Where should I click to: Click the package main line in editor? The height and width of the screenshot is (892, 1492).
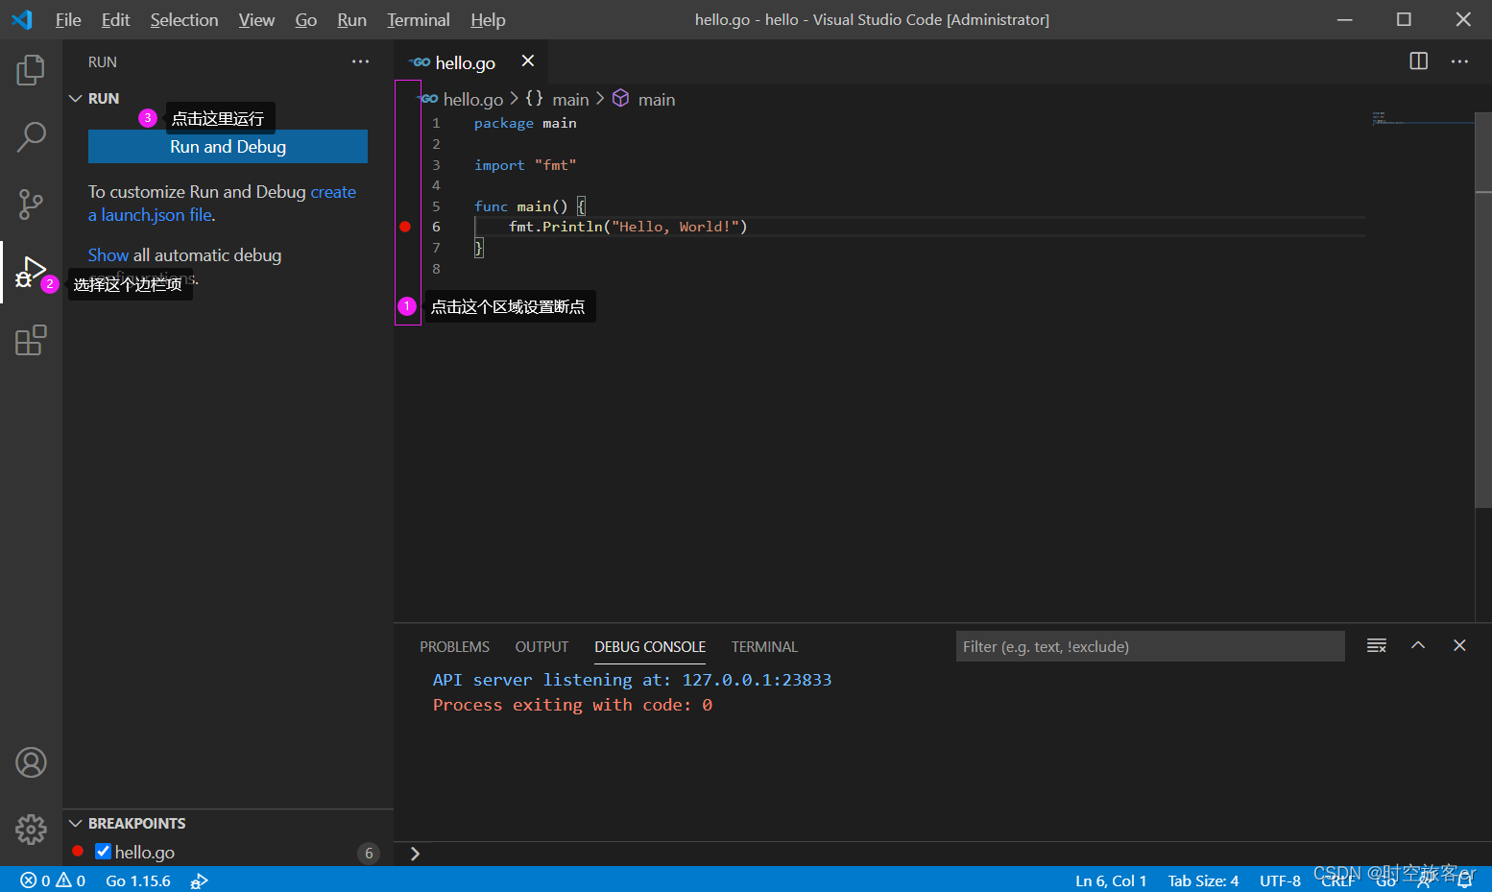tap(525, 123)
